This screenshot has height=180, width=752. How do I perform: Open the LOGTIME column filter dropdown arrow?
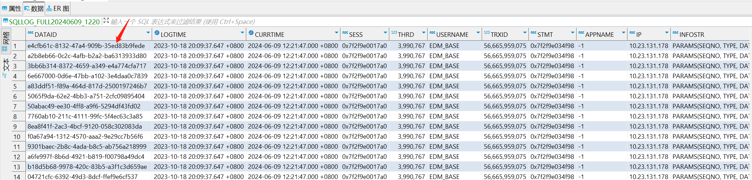pyautogui.click(x=242, y=33)
